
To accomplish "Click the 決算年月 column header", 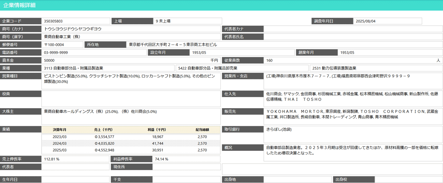I will click(59, 130).
